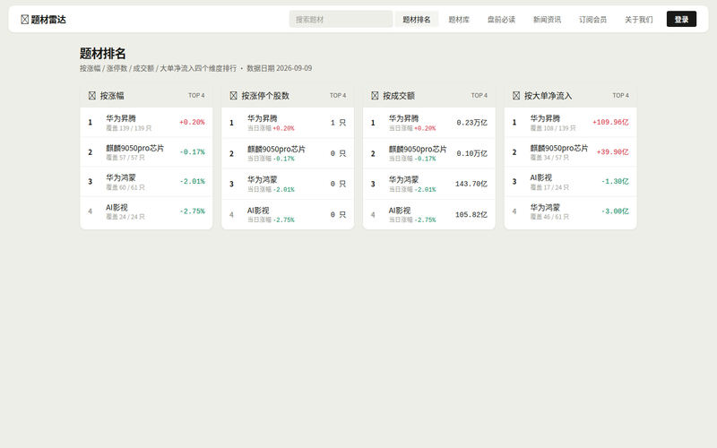717x448 pixels.
Task: Click the -2.75% value in 按涨幅
Action: click(192, 211)
